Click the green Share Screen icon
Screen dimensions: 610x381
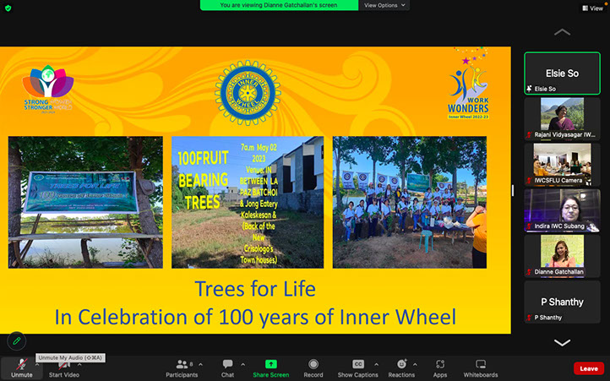click(x=270, y=364)
